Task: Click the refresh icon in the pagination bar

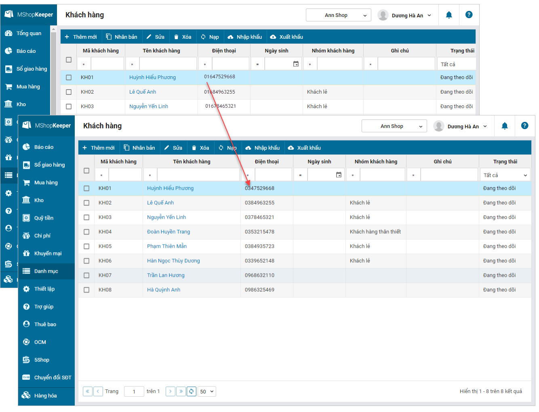Action: click(x=192, y=391)
